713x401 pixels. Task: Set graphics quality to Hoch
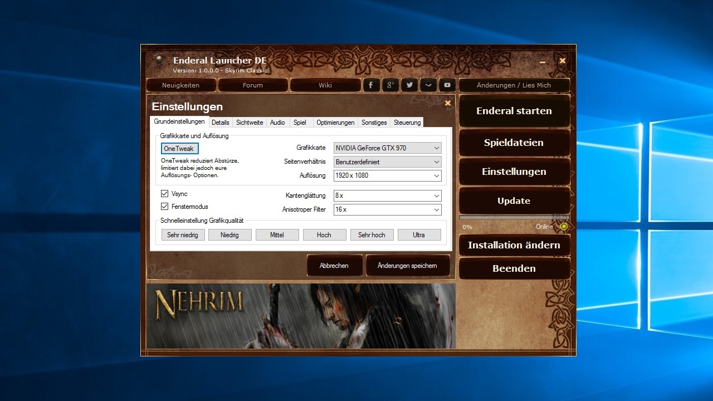324,235
